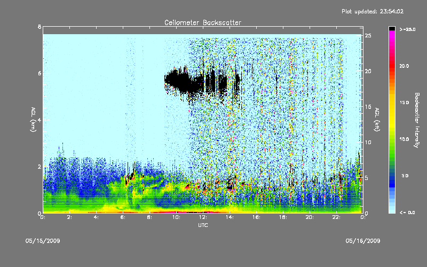Screen dimensions: 427x267
Task: Click the ">-25.0" colorbar label
Action: pyautogui.click(x=407, y=29)
